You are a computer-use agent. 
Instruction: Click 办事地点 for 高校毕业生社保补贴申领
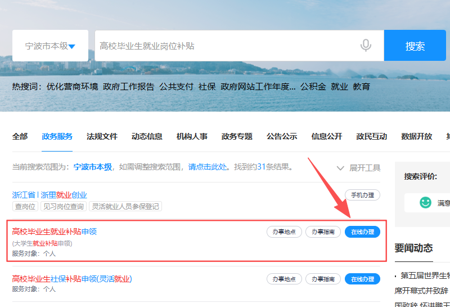click(284, 279)
